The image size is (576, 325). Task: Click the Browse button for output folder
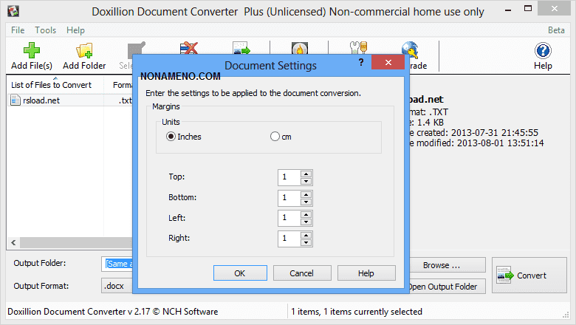442,265
